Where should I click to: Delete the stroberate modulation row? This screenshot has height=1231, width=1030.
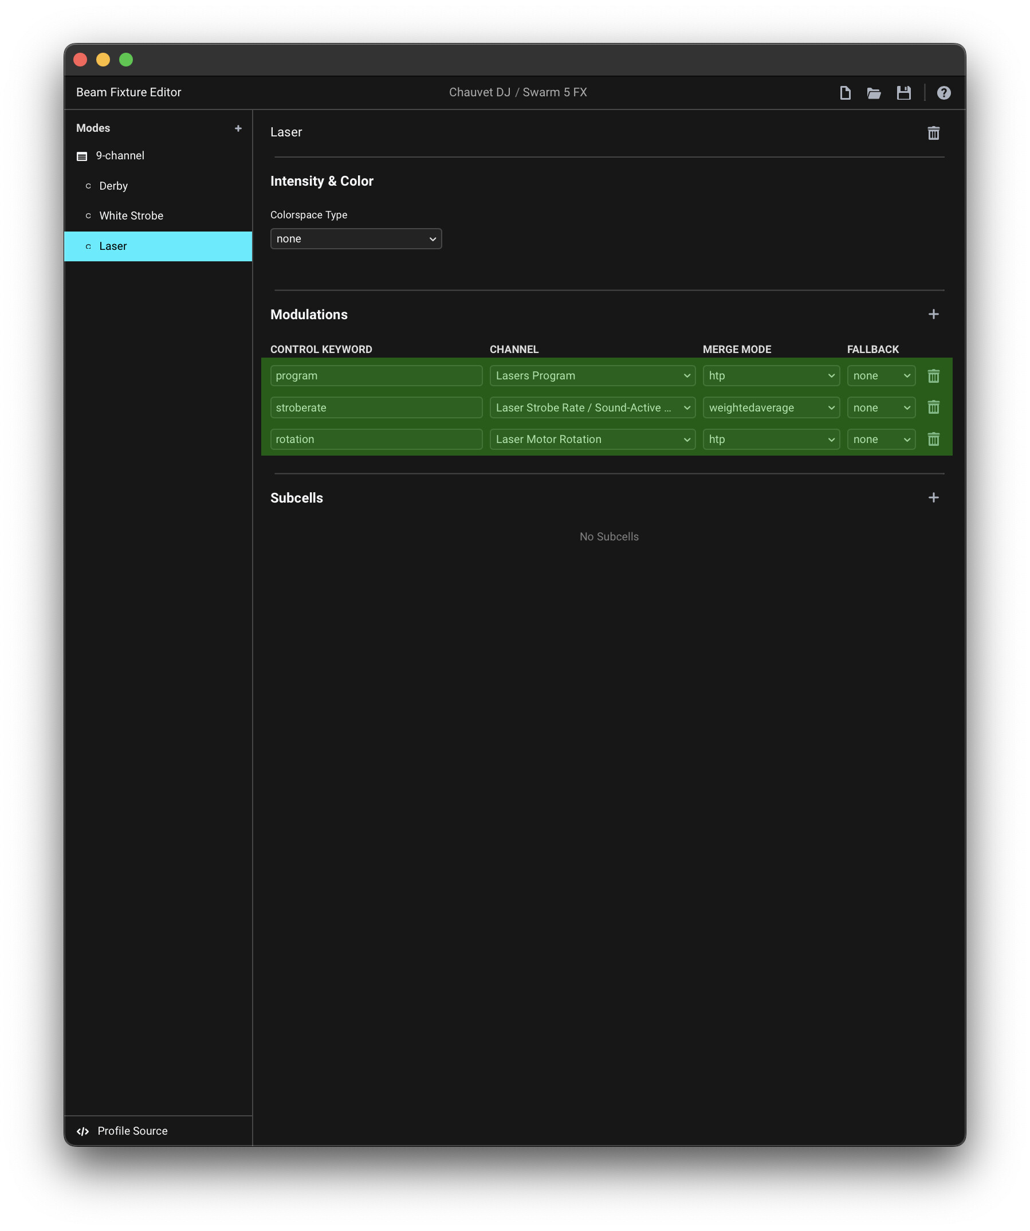click(x=933, y=407)
